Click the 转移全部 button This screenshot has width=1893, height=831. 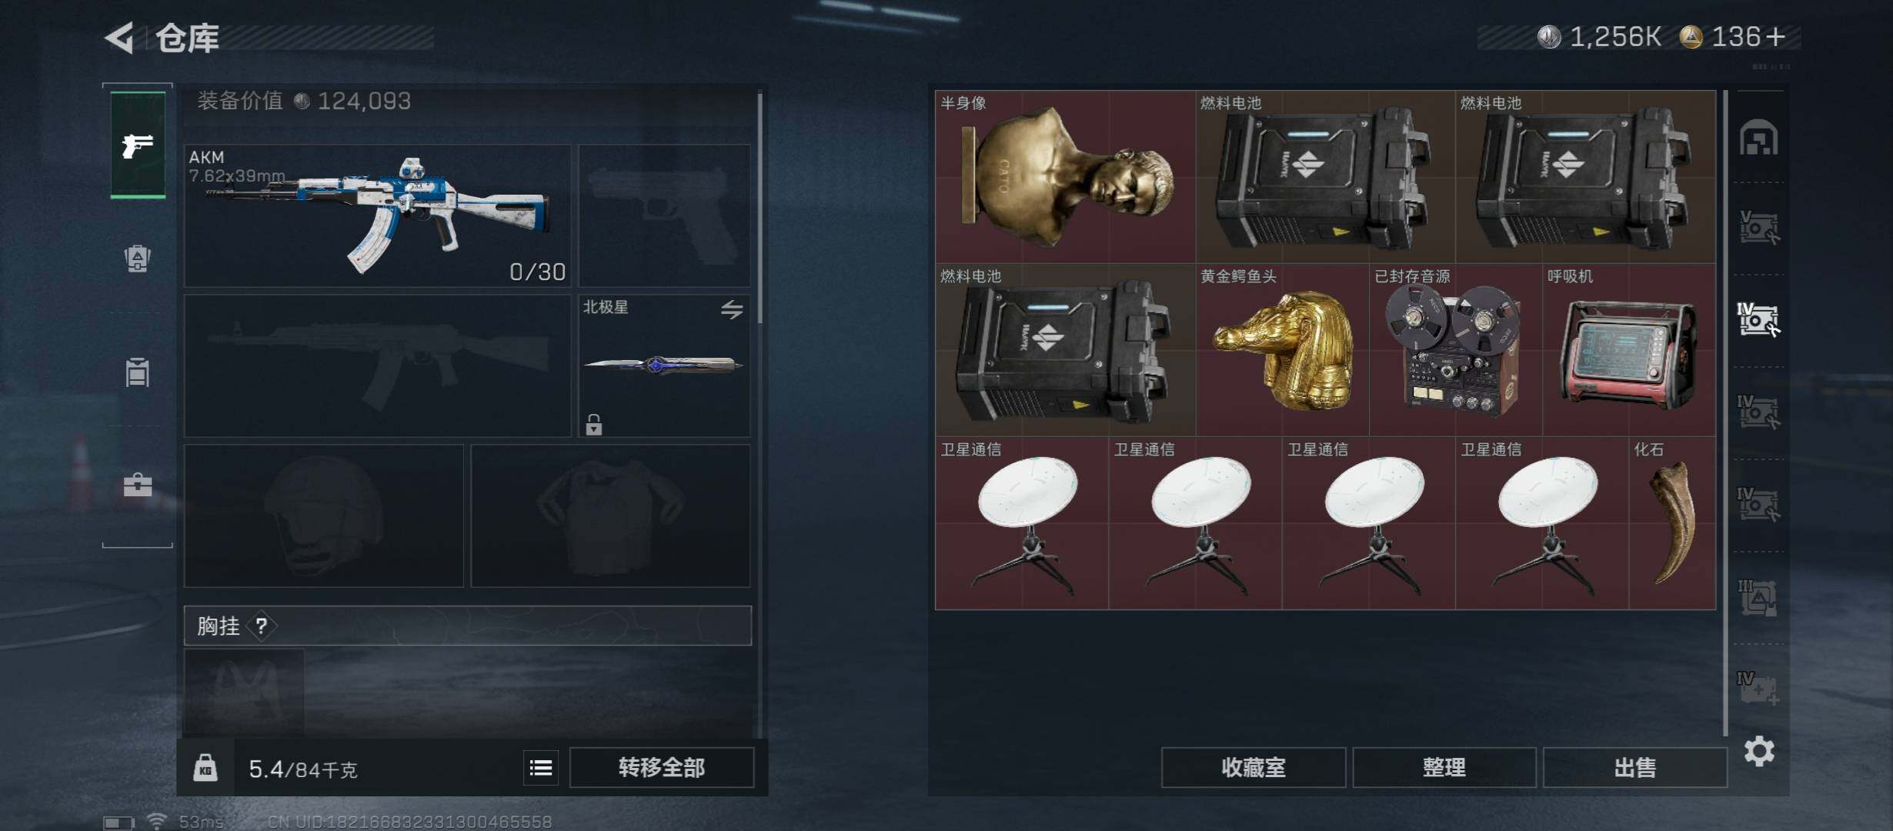(x=662, y=767)
